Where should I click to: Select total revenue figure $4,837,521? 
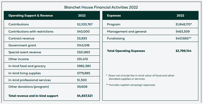coord(85,96)
